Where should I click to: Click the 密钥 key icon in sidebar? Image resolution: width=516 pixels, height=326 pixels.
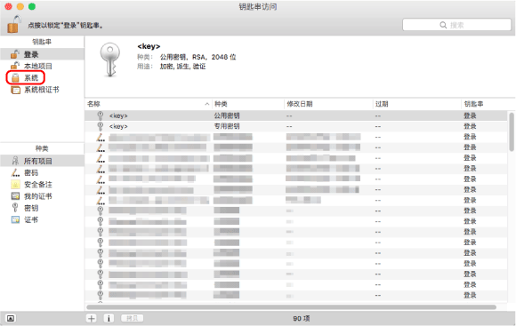pyautogui.click(x=15, y=208)
